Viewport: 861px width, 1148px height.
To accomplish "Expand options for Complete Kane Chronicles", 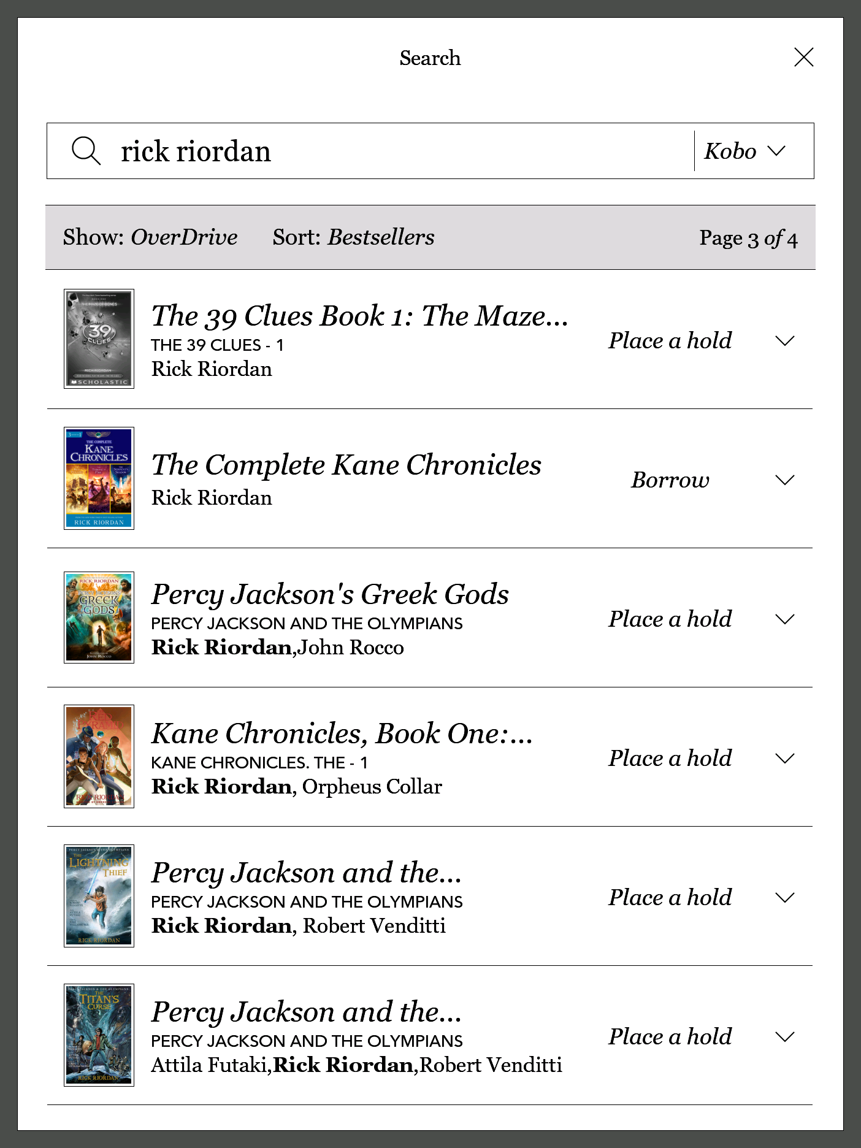I will coord(784,480).
